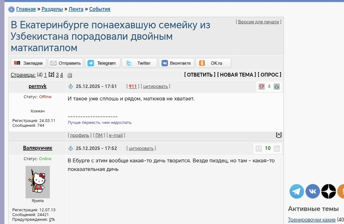This screenshot has height=224, width=344.
Task: Share topic to Вконтакте button
Action: (x=176, y=63)
